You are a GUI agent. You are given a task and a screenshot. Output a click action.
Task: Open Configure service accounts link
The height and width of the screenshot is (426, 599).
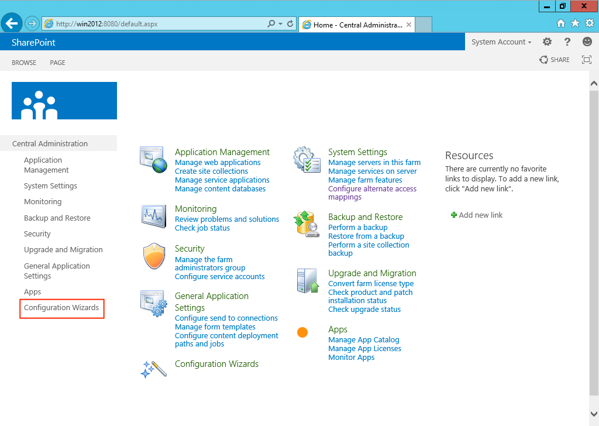220,277
